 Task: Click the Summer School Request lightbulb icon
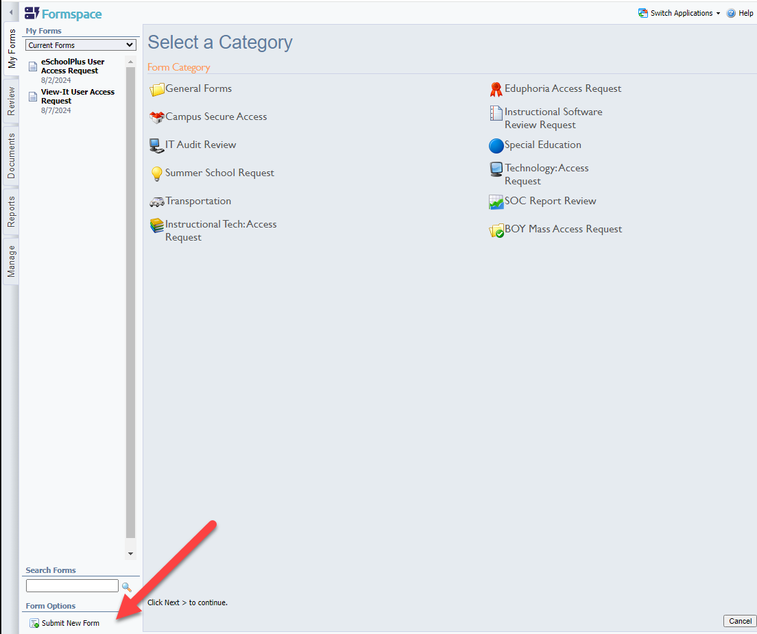(157, 174)
